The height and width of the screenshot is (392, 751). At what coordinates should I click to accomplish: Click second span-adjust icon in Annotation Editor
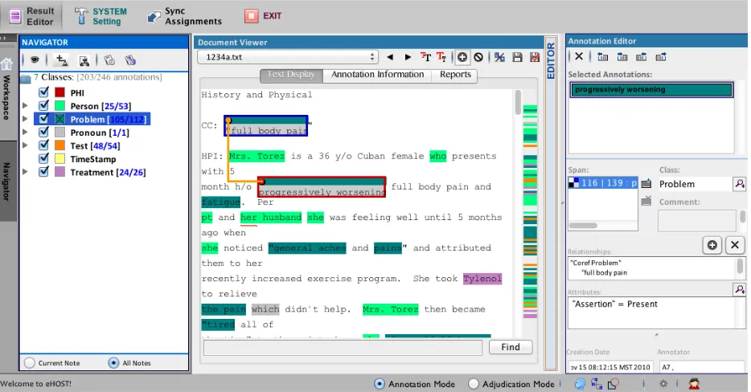coord(622,57)
